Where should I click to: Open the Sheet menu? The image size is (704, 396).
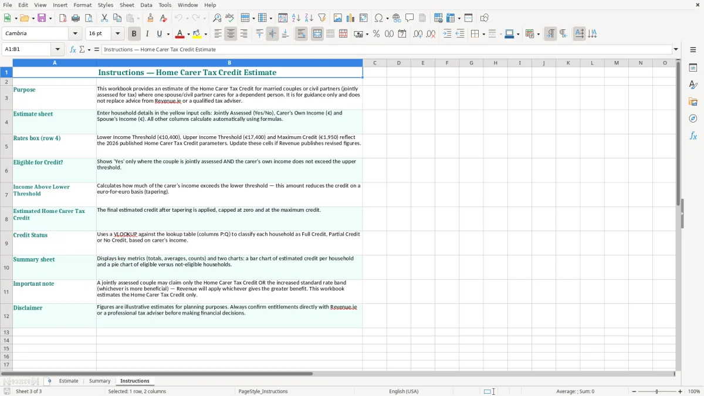click(127, 5)
